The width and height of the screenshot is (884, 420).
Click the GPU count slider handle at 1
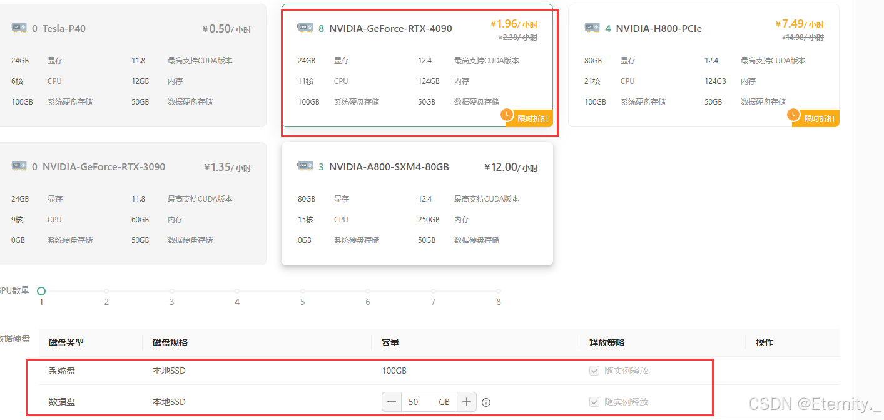(41, 291)
